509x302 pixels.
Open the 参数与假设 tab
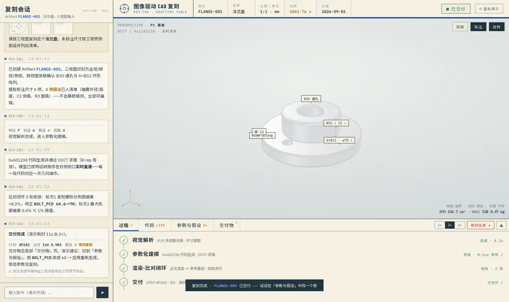[x=192, y=225]
